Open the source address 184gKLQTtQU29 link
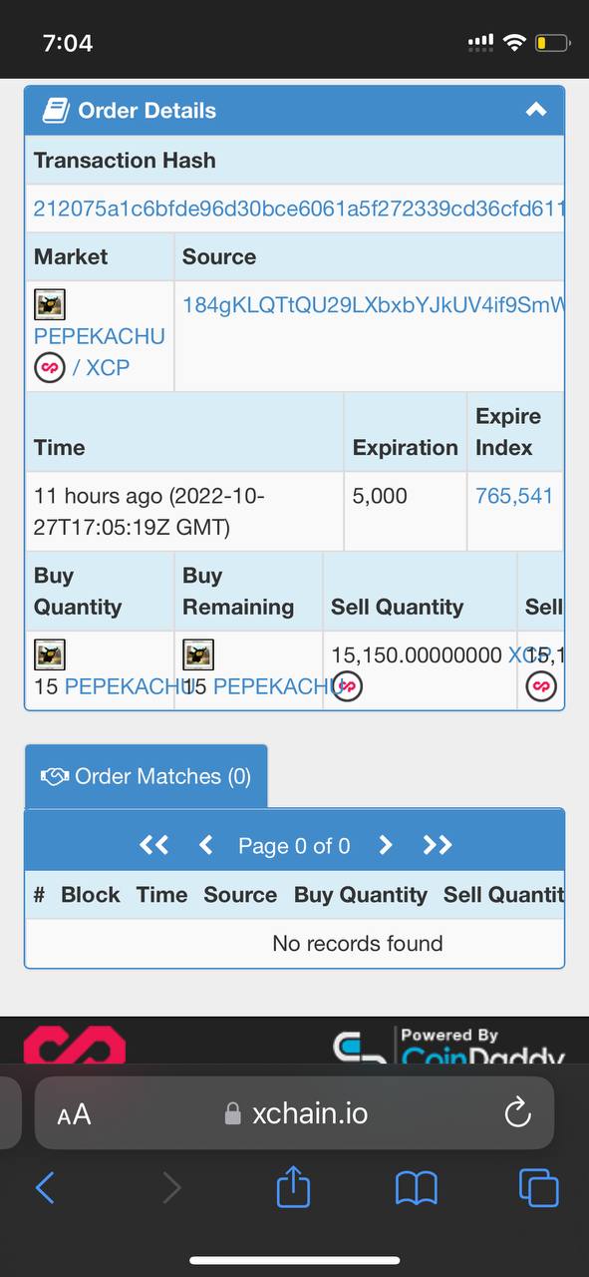 [x=373, y=305]
